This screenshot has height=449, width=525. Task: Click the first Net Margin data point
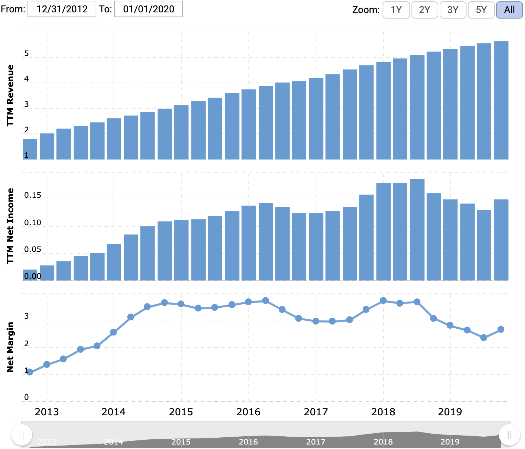30,372
